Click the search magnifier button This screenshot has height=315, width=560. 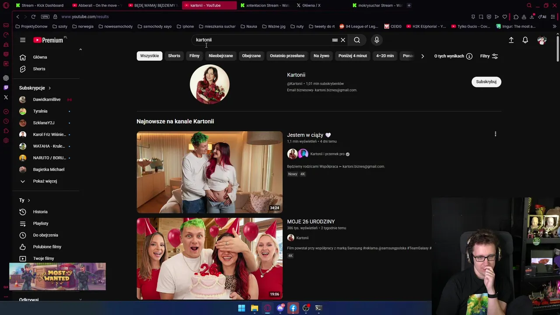[x=357, y=40]
